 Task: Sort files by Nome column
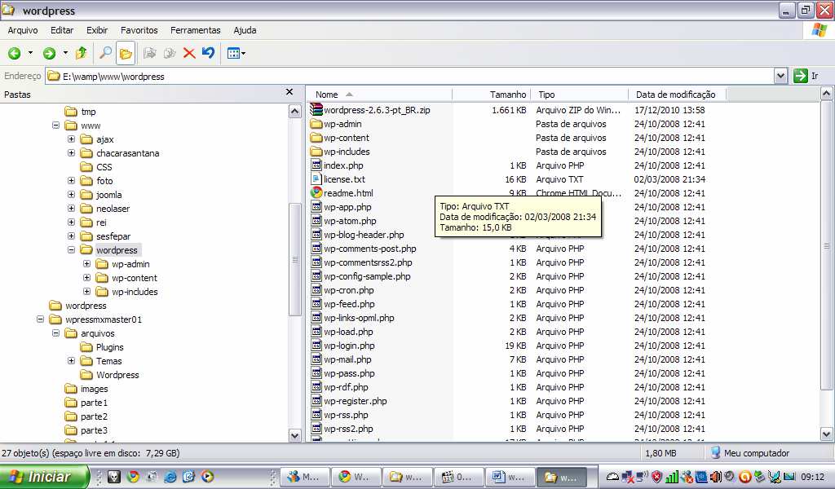tap(380, 95)
